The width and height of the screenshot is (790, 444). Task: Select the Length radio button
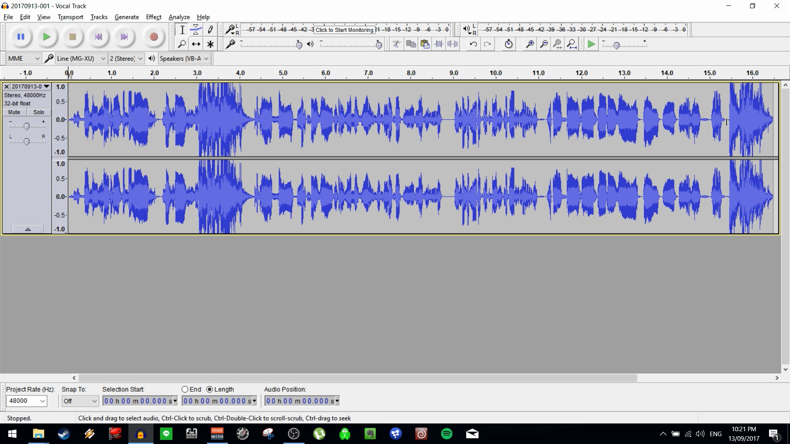(209, 389)
